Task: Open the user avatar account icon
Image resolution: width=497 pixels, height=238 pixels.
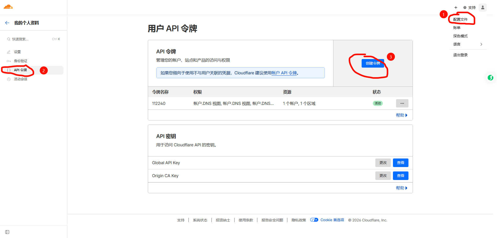Action: click(483, 7)
